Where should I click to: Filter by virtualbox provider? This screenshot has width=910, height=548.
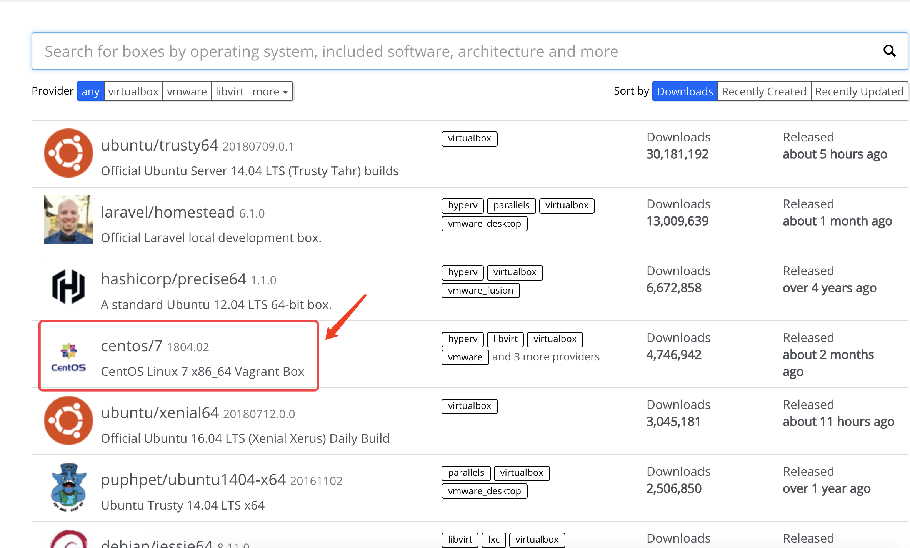[133, 91]
